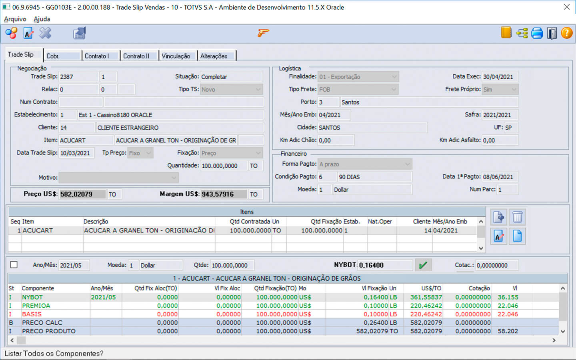Click the exit door icon

552,33
